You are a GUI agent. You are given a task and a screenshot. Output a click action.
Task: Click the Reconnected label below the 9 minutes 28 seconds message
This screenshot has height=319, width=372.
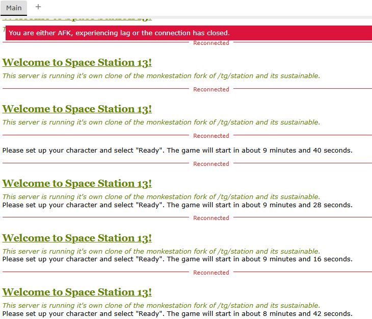tap(211, 218)
